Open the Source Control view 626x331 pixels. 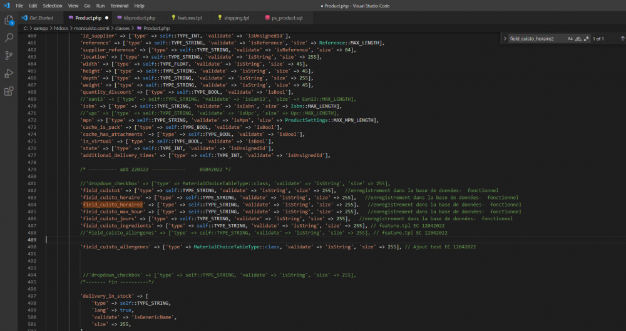[x=9, y=56]
